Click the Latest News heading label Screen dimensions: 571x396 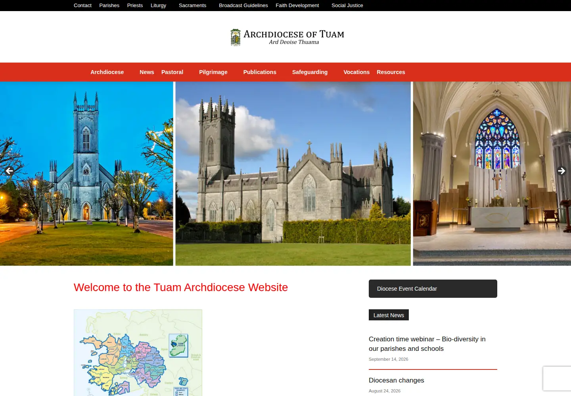click(389, 315)
